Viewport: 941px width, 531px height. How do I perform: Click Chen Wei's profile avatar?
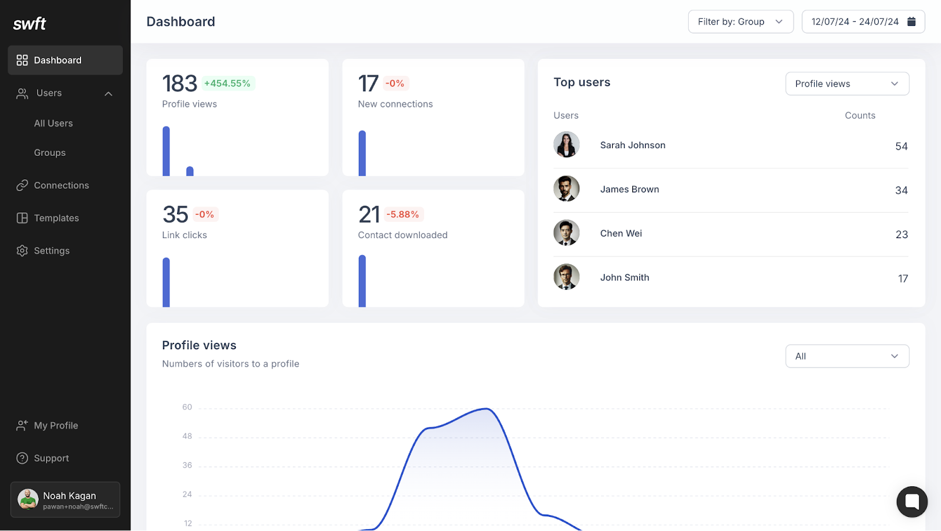click(x=566, y=233)
